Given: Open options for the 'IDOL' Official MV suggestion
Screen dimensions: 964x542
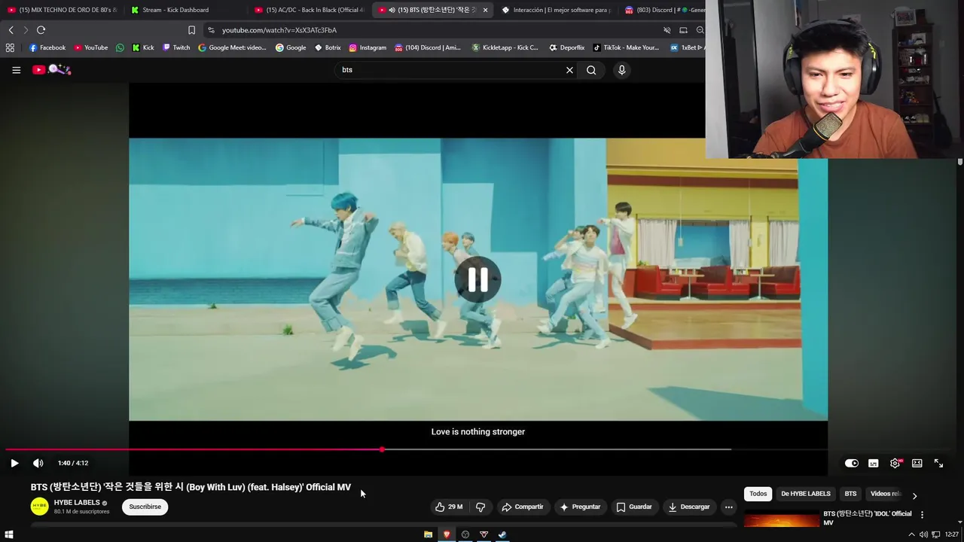Looking at the screenshot, I should (x=922, y=515).
